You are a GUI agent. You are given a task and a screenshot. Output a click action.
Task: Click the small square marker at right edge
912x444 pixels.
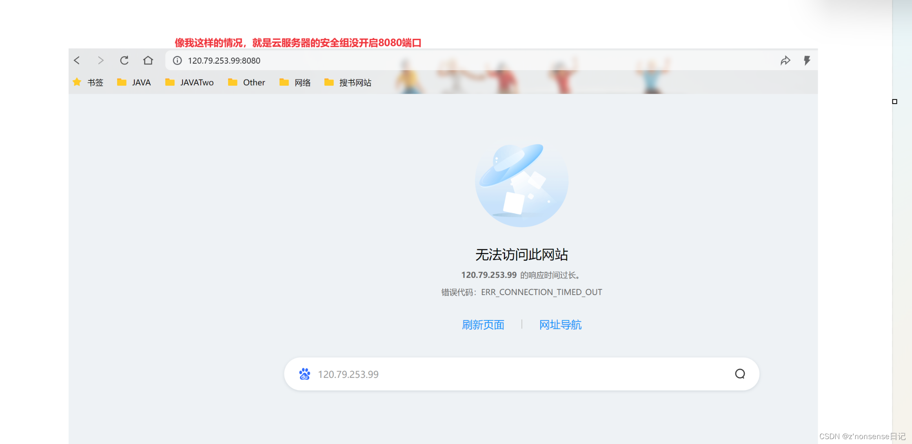coord(894,102)
